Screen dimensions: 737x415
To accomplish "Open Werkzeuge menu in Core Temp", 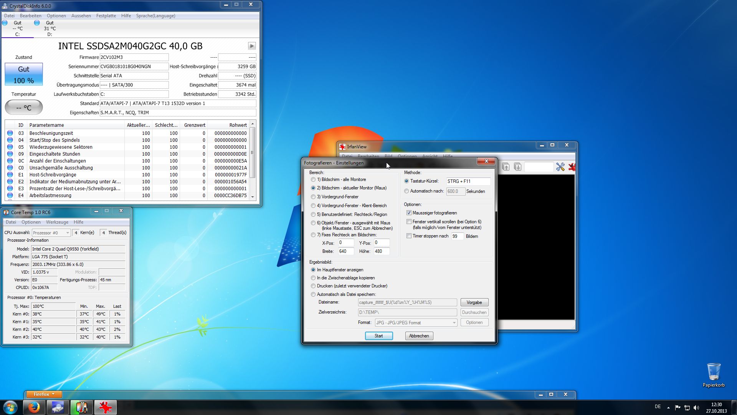I will coord(57,222).
